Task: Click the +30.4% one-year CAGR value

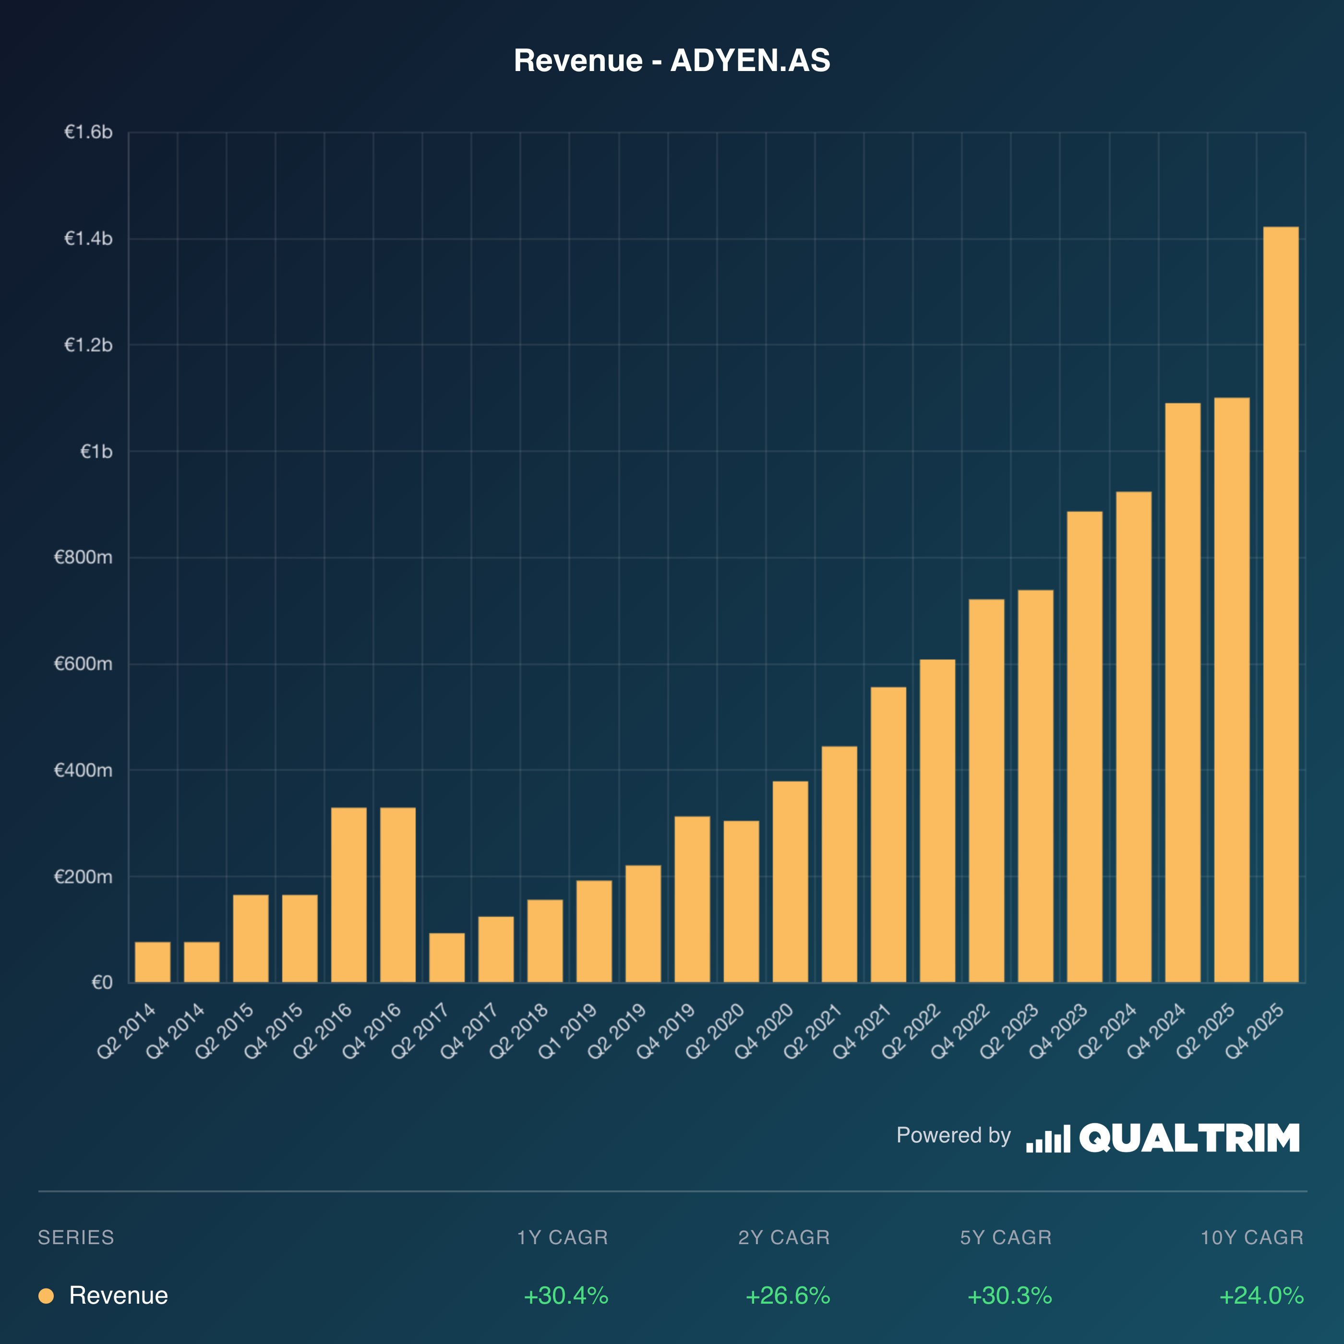Action: [565, 1296]
